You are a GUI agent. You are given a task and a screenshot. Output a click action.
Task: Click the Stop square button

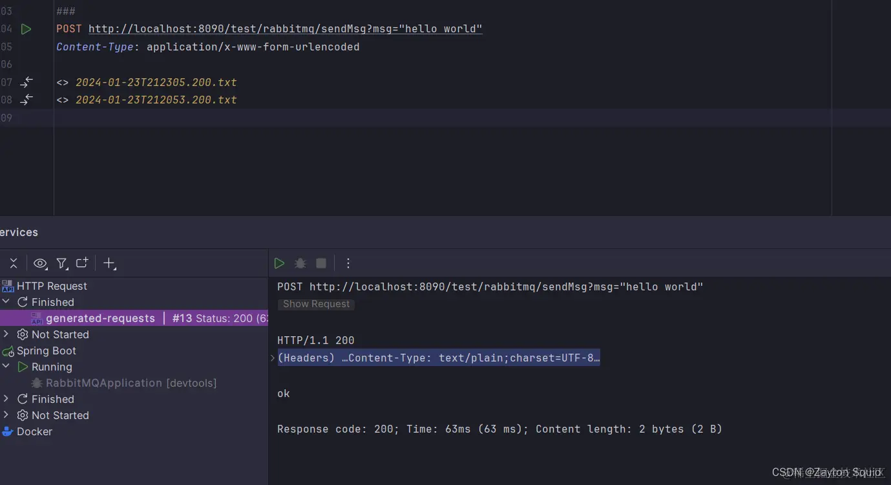click(321, 263)
